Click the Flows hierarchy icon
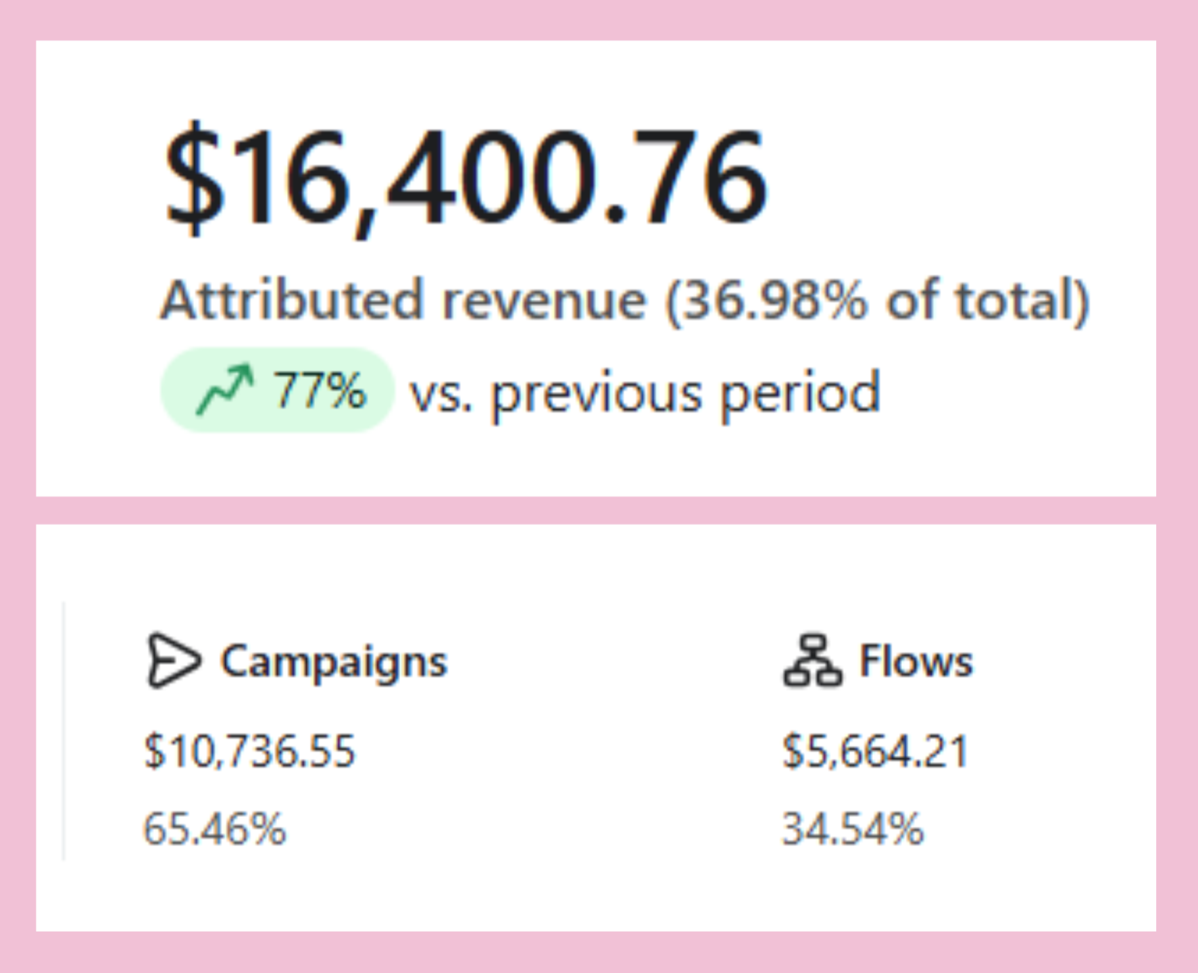The width and height of the screenshot is (1198, 973). coord(813,660)
